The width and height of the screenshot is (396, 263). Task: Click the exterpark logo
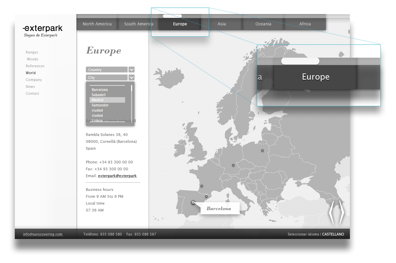(x=43, y=28)
